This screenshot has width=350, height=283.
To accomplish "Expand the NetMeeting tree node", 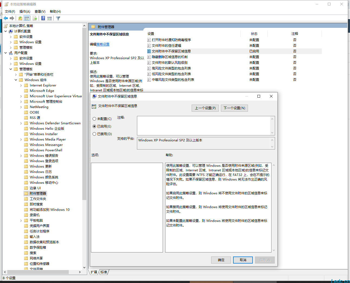I will 21,107.
